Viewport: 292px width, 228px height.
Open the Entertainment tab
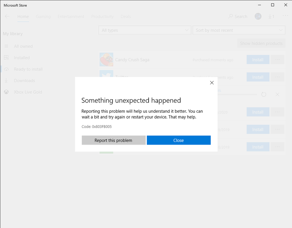[x=71, y=16]
